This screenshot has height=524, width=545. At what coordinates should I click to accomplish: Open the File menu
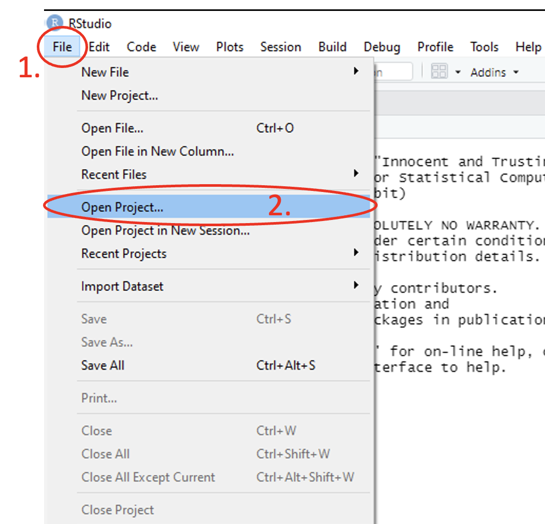tap(62, 47)
